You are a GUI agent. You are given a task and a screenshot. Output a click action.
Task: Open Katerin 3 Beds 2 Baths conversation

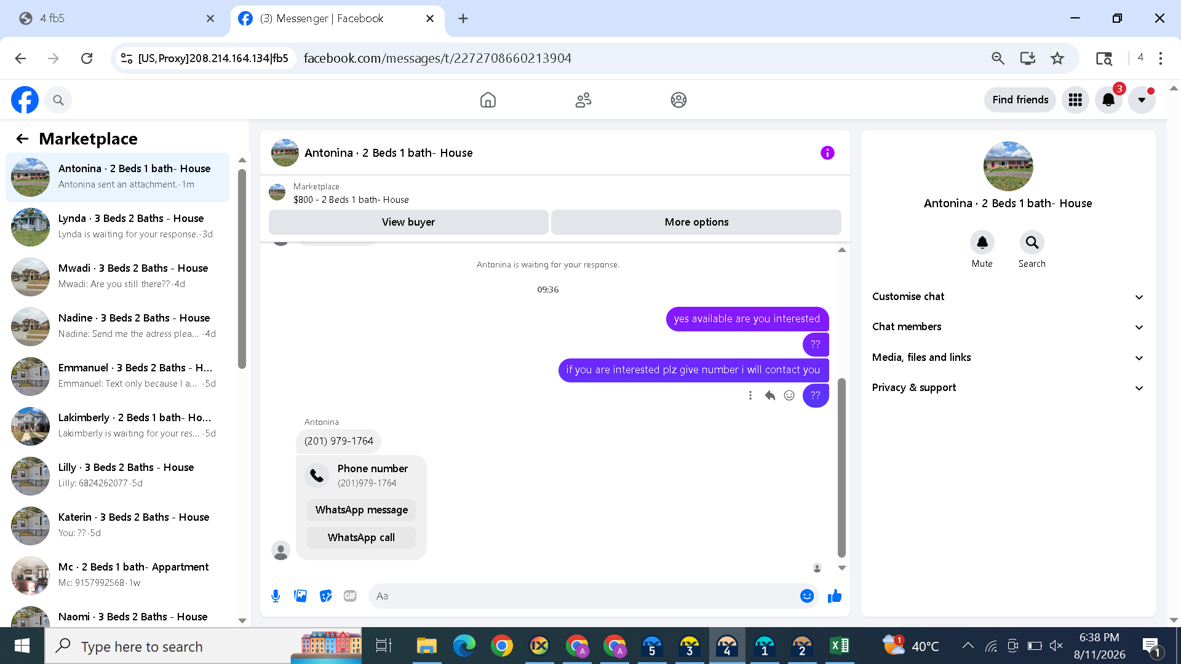(x=117, y=526)
